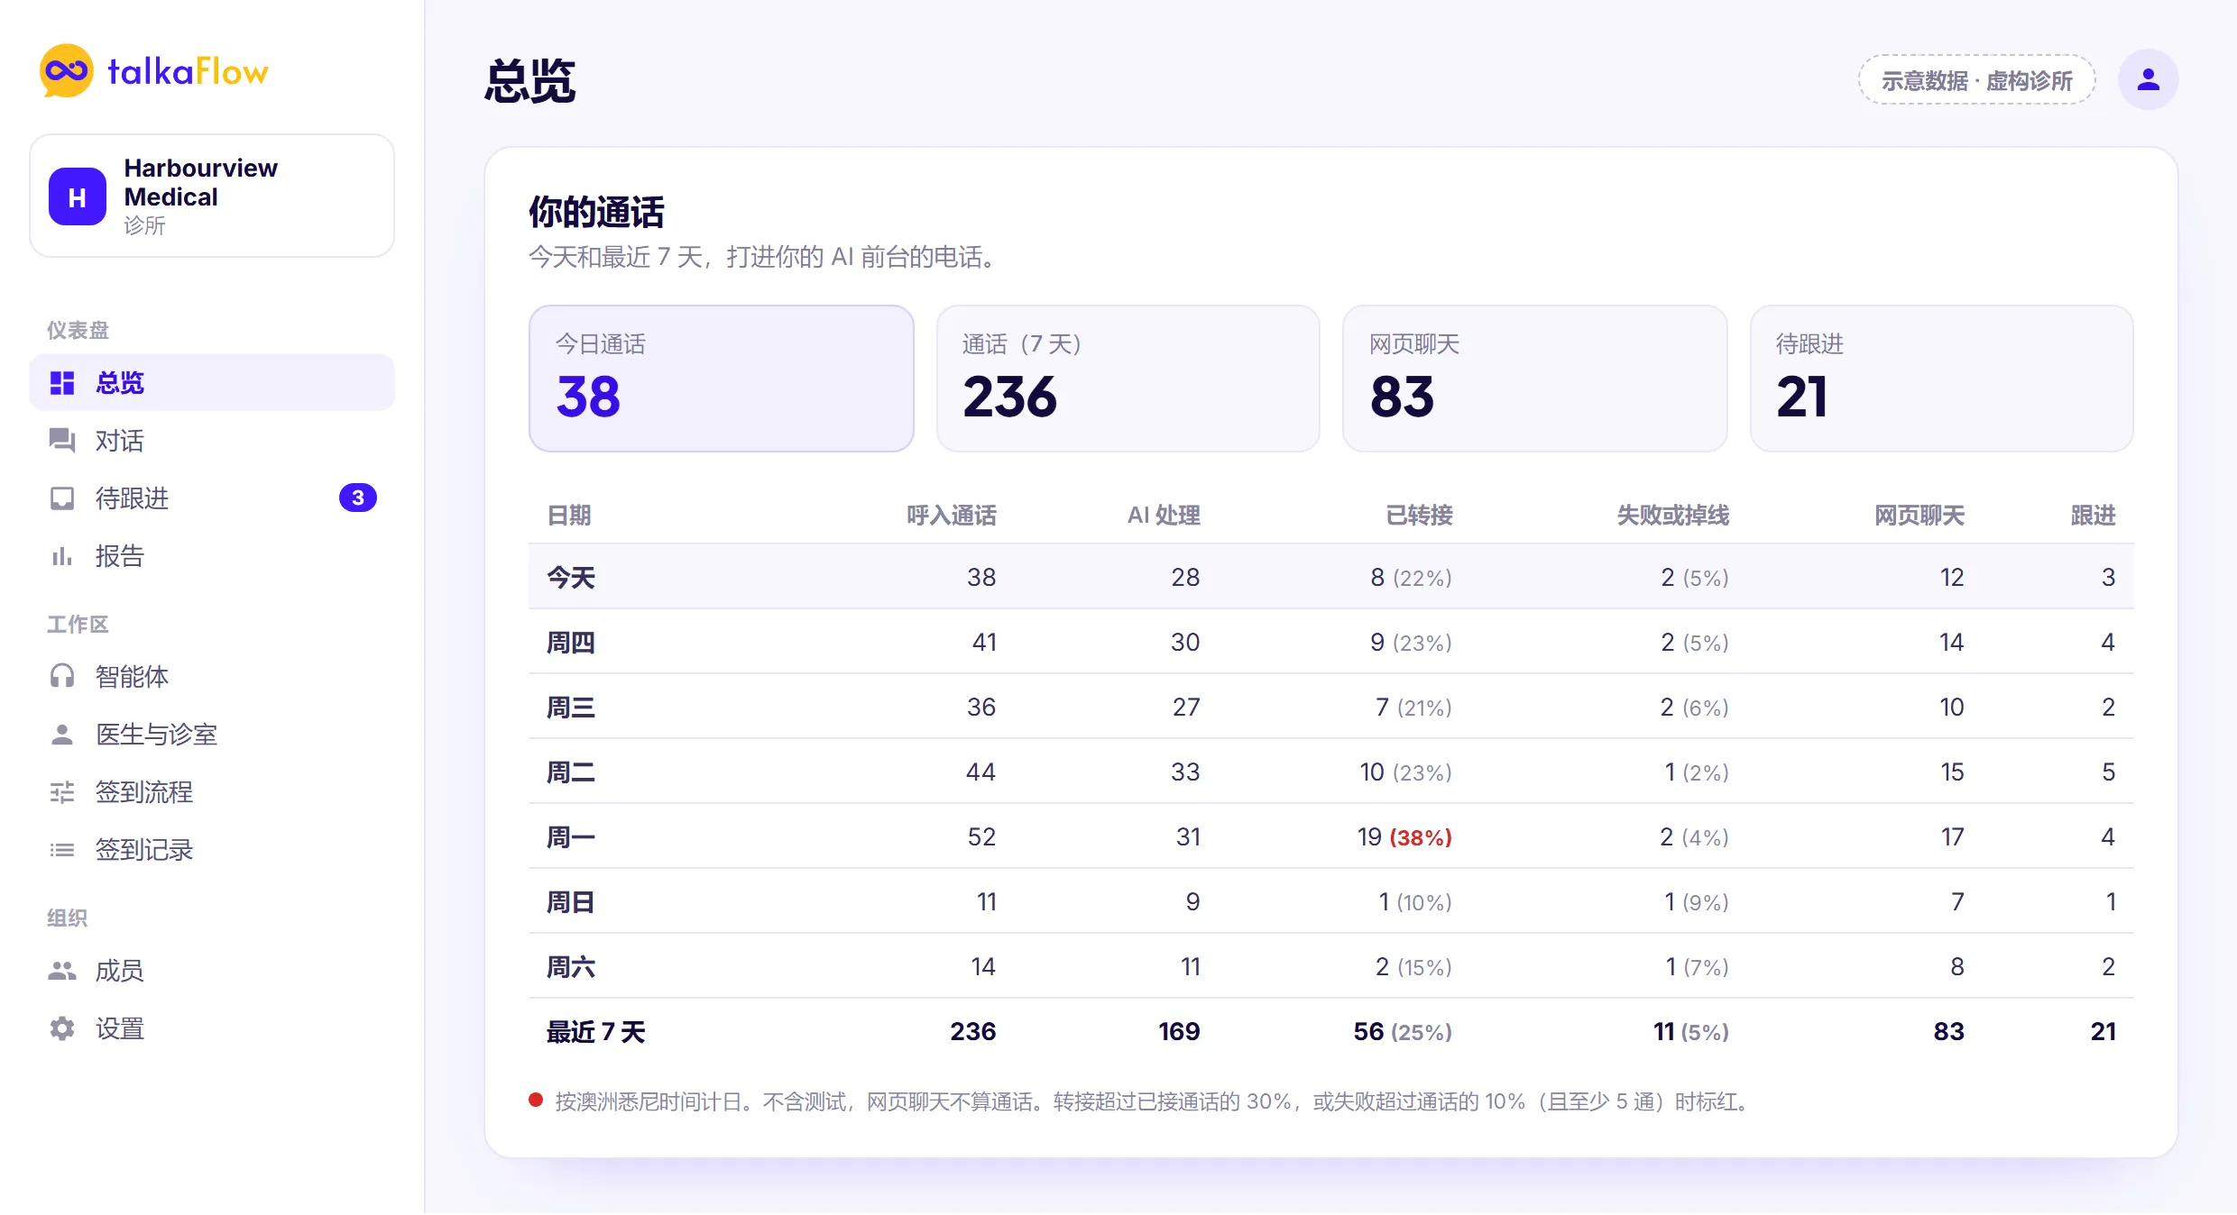Click the 周二 row label

[571, 772]
